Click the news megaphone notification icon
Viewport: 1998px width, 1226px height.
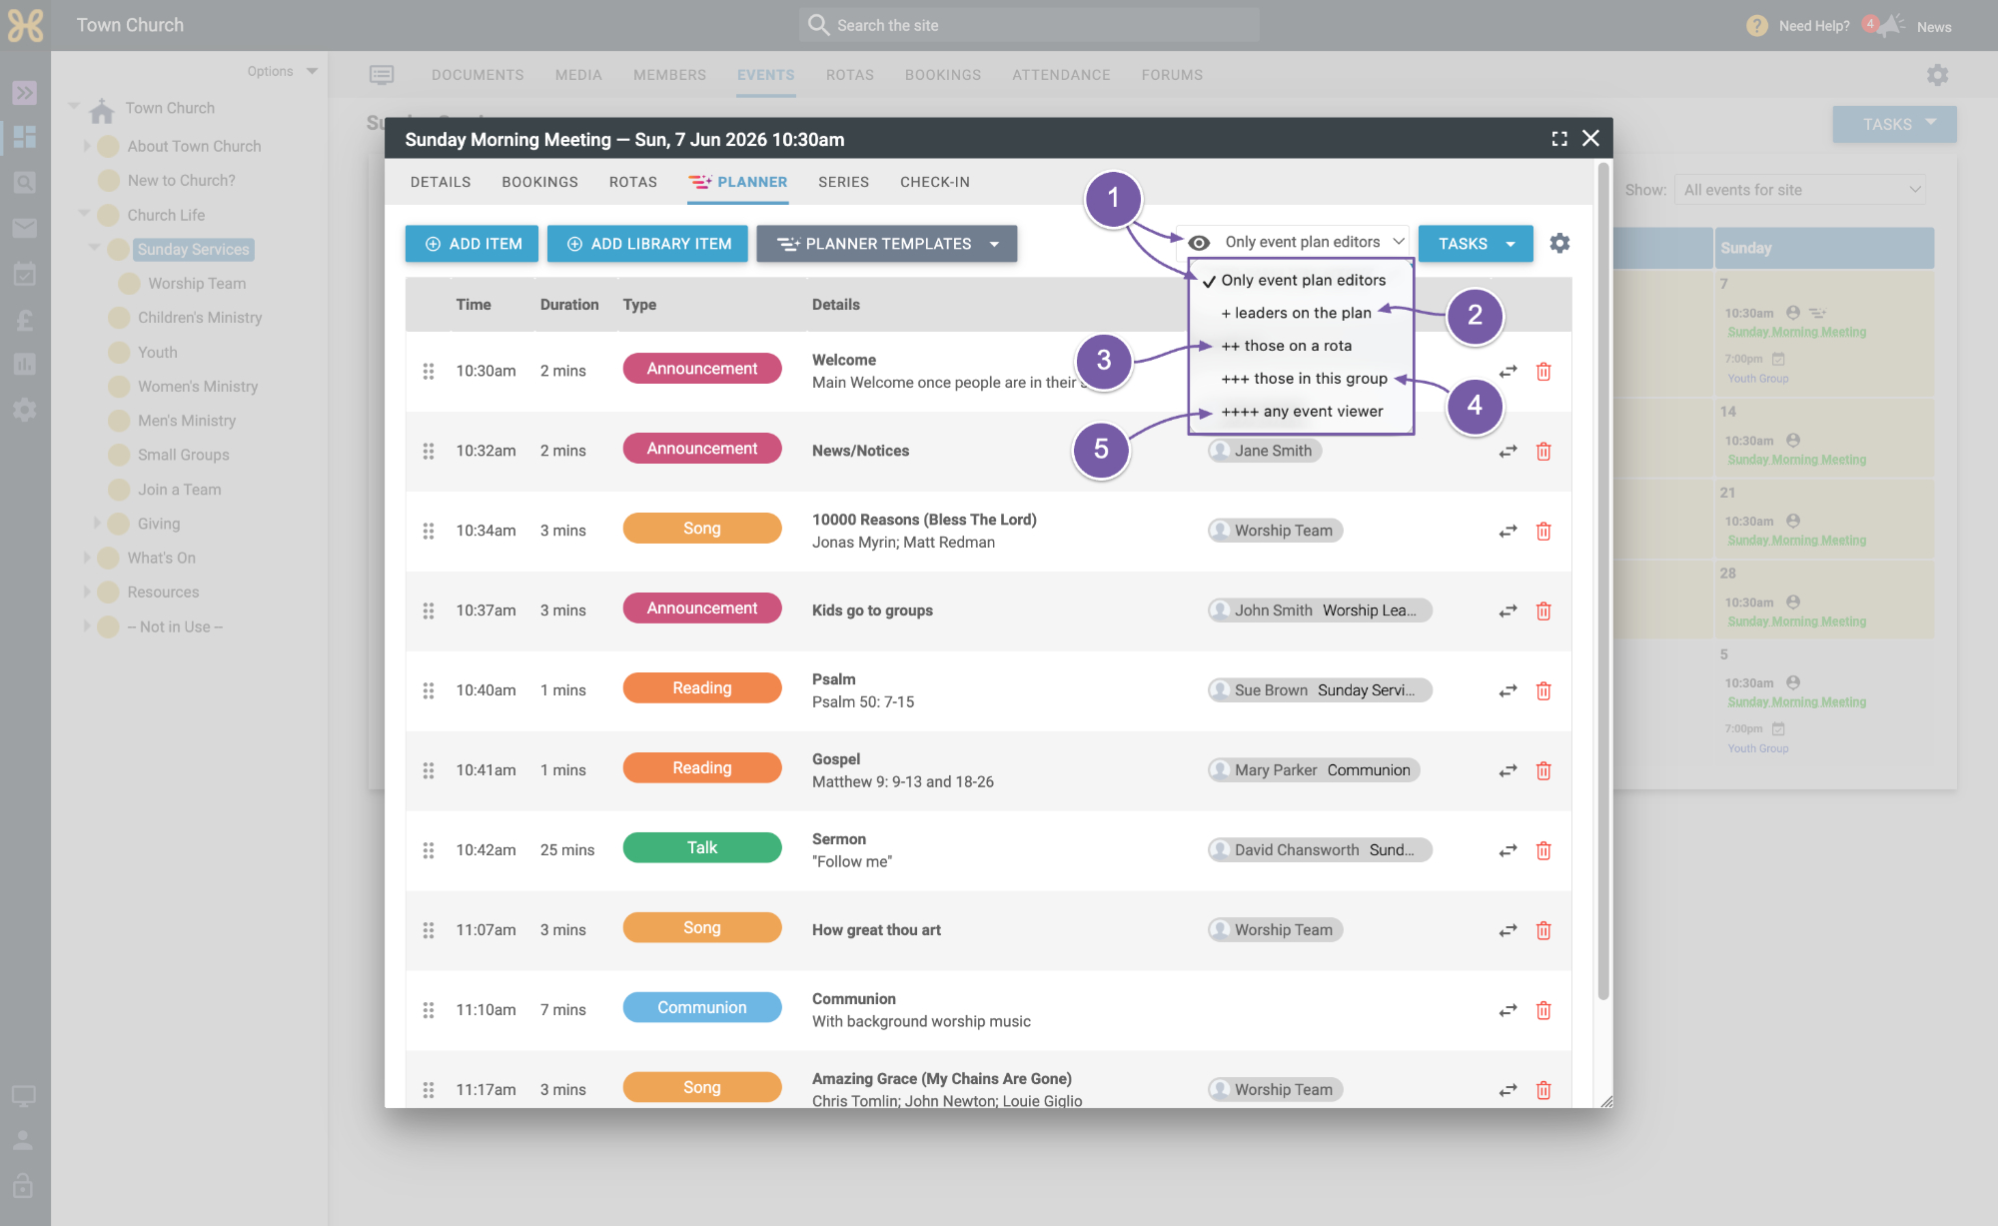point(1888,26)
